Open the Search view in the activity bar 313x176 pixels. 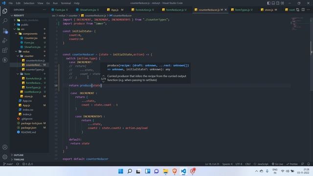pyautogui.click(x=5, y=21)
